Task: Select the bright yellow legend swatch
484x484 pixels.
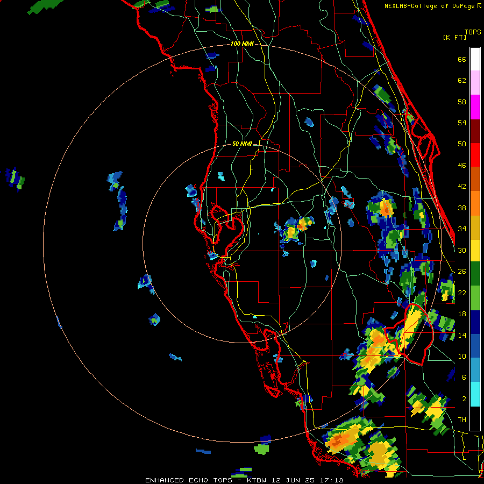Action: pos(475,251)
